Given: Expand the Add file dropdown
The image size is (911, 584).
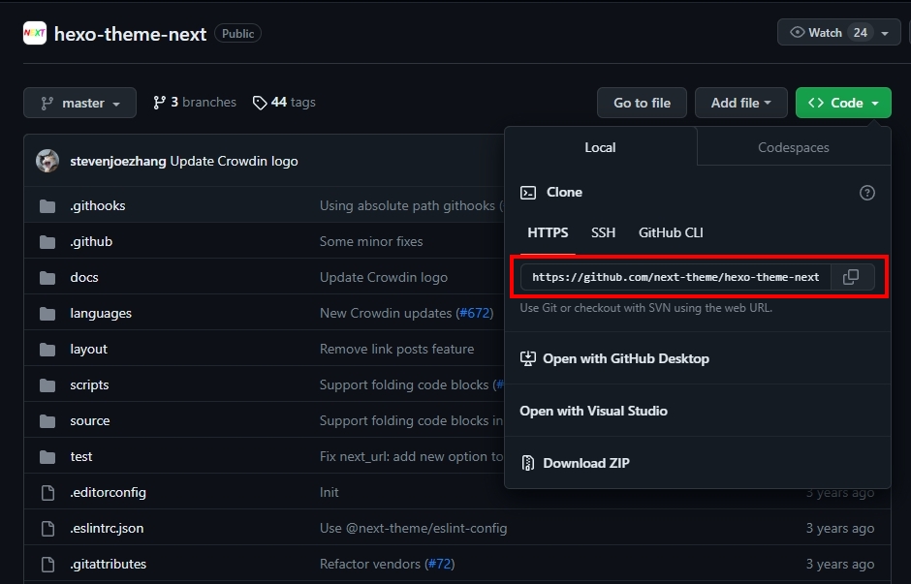Looking at the screenshot, I should click(741, 103).
